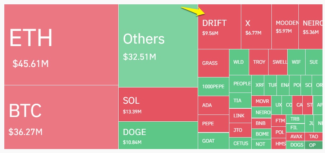The height and width of the screenshot is (153, 325).
Task: Click the MOODENG $5.97M tile
Action: 285,27
